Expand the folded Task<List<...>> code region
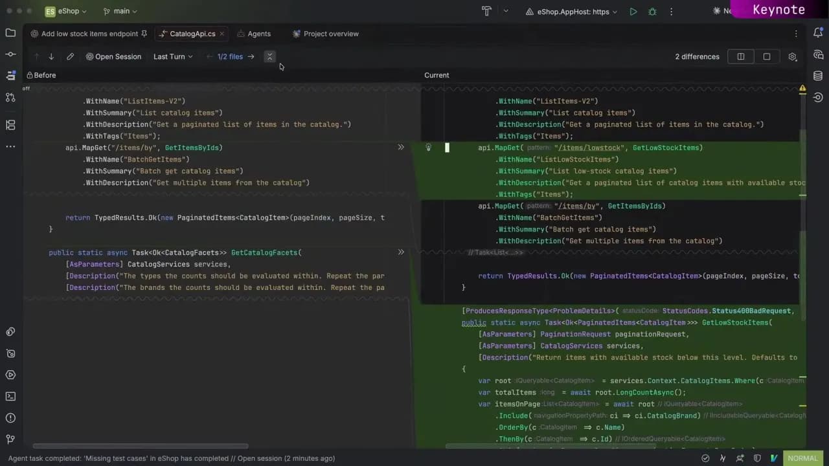829x466 pixels. [495, 252]
